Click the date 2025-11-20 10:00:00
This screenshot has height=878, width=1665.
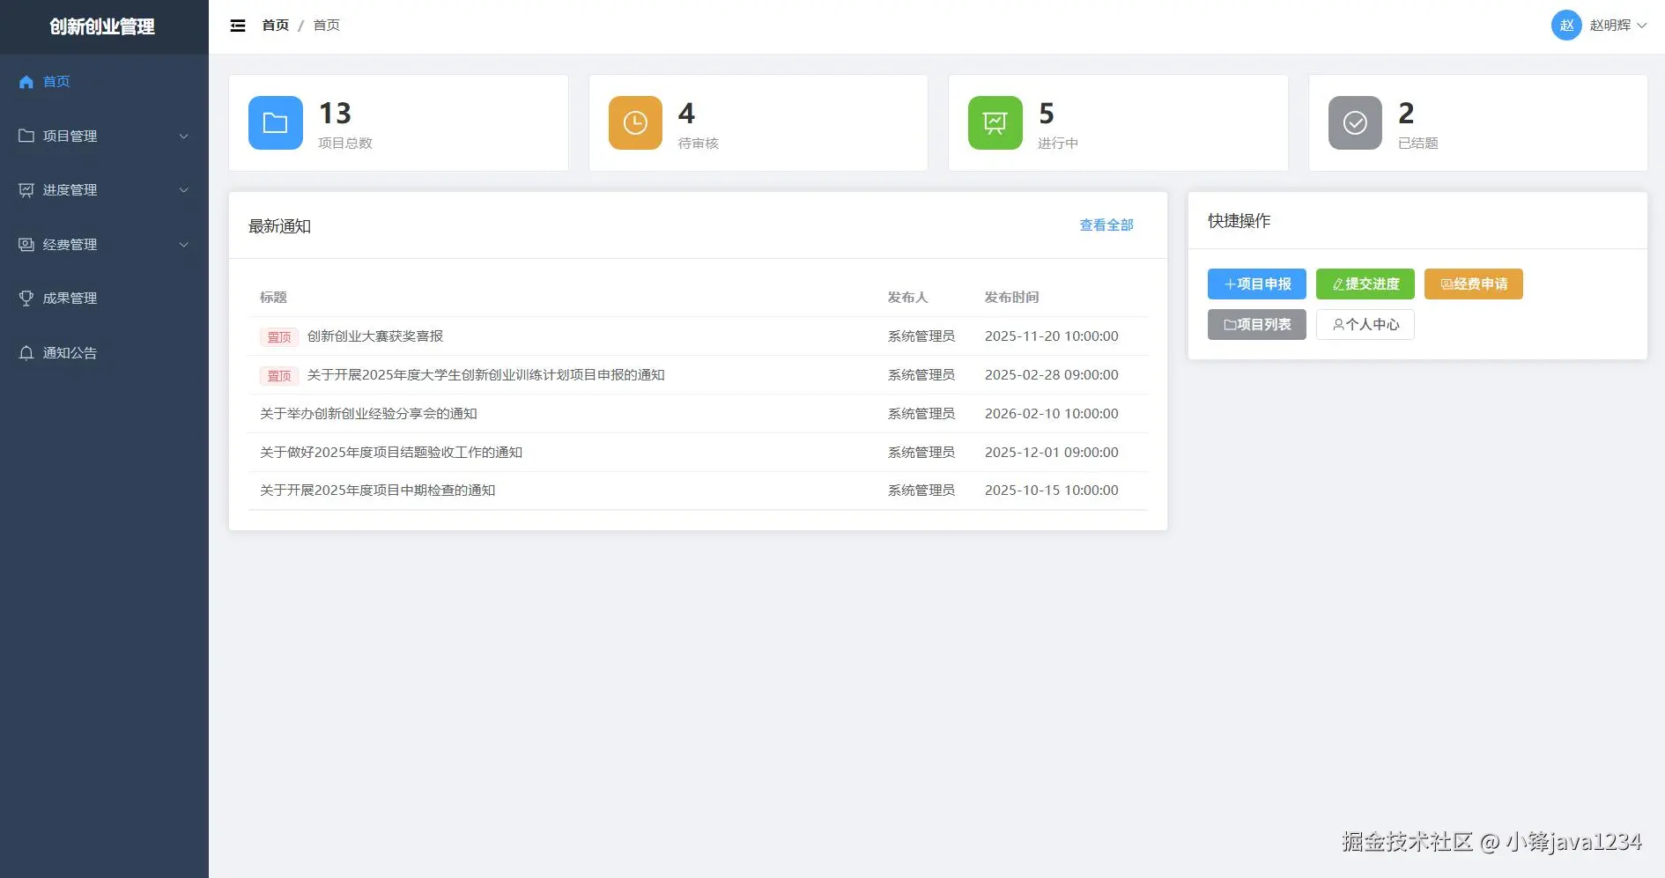[1052, 336]
